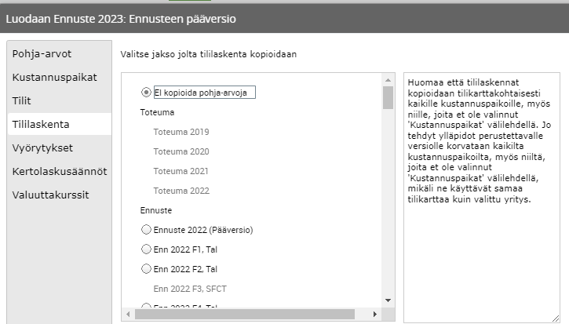The height and width of the screenshot is (324, 569).
Task: Select 'Ei kopioida pohja-arvoja' radio option
Action: coord(146,92)
